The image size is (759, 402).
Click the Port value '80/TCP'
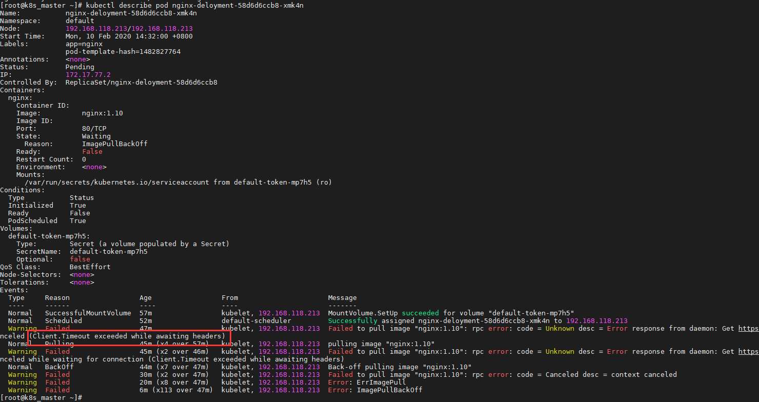click(94, 128)
